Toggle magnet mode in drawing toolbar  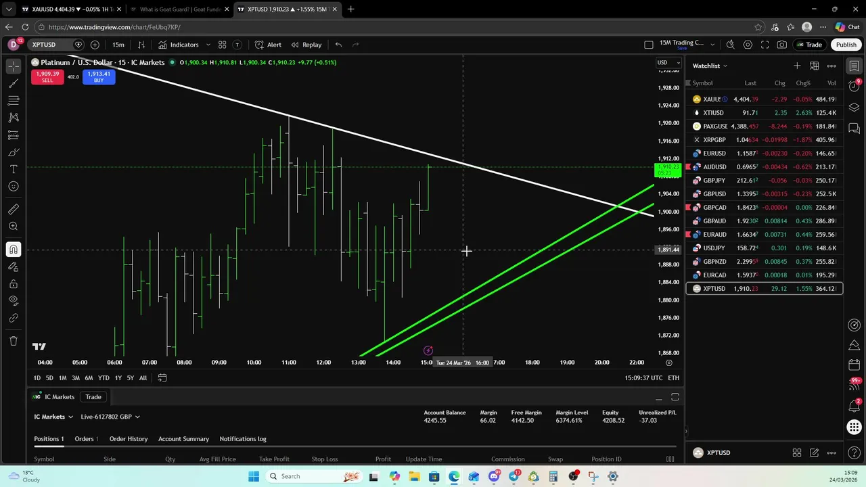(14, 250)
